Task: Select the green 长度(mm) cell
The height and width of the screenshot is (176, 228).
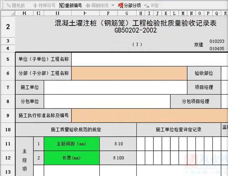Action: pos(71,158)
